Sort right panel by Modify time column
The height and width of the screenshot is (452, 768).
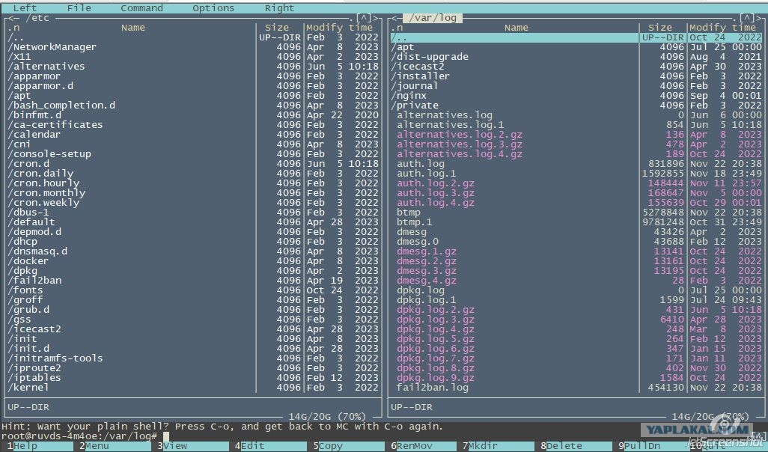[x=723, y=28]
